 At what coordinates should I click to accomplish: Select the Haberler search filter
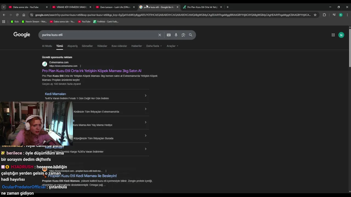pyautogui.click(x=137, y=46)
